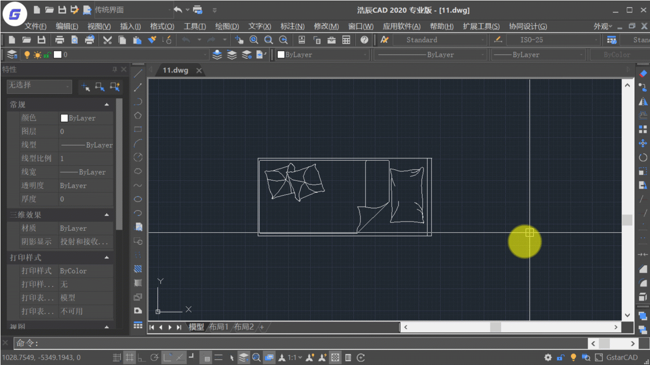Click the Erase tool icon

click(643, 74)
